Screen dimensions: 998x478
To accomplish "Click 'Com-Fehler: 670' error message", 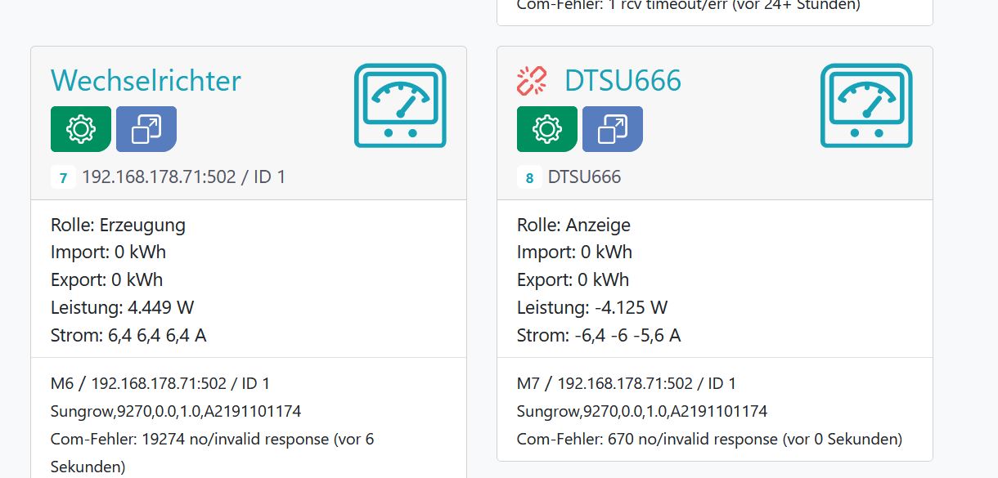I will point(709,439).
